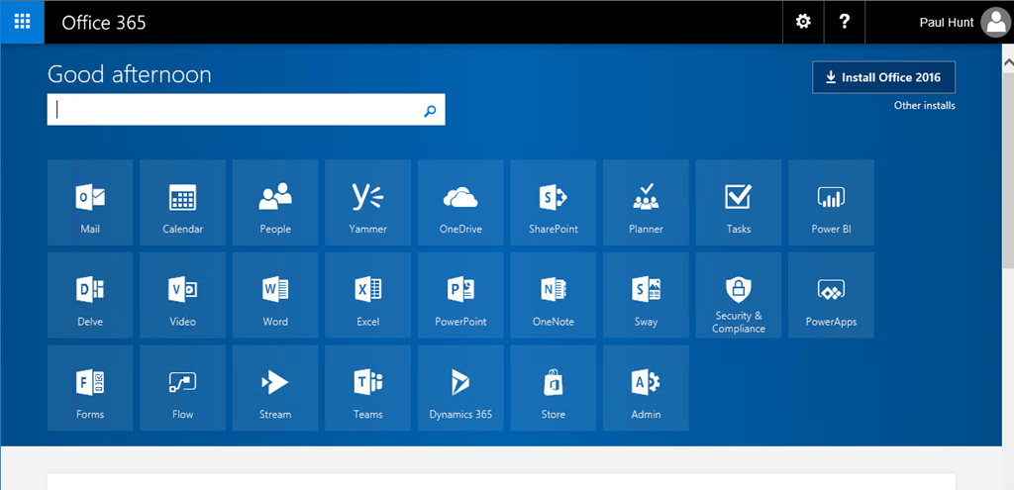Open the app launcher waffle menu
This screenshot has width=1014, height=490.
pos(22,22)
